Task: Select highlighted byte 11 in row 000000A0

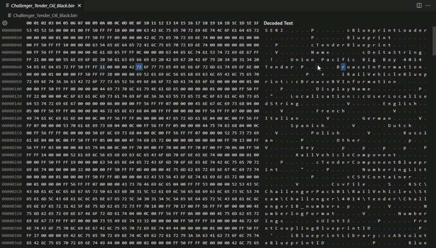Action: [x=102, y=67]
